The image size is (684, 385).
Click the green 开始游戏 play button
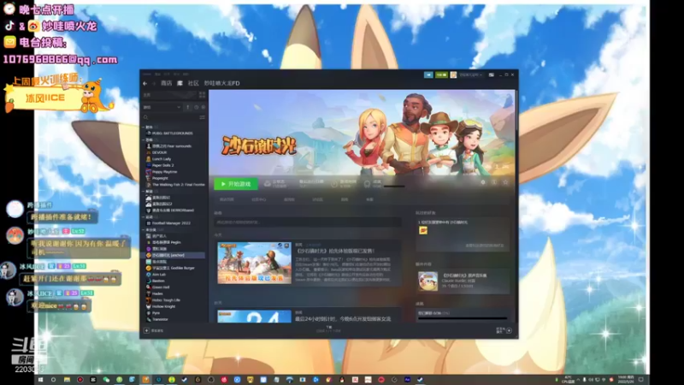[236, 184]
